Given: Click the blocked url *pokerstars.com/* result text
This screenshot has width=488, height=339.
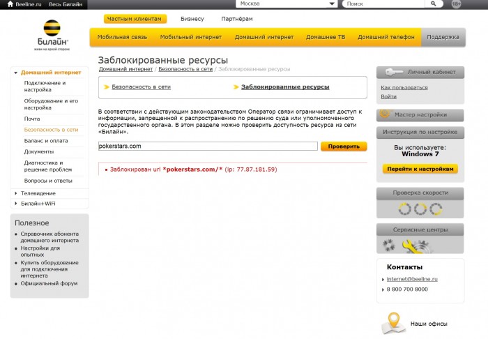Looking at the screenshot, I should [x=192, y=169].
